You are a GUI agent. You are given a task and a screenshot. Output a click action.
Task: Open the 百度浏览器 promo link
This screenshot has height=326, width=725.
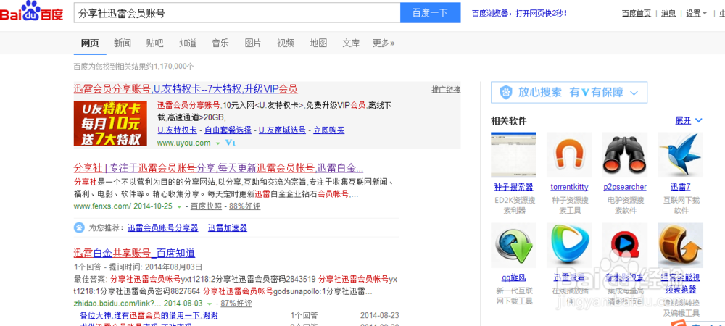click(519, 13)
